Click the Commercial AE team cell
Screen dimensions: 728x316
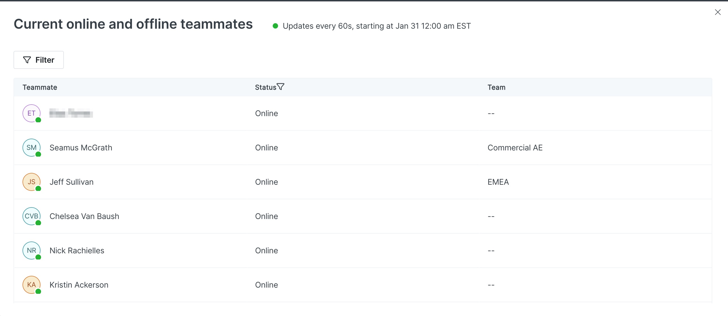tap(515, 148)
